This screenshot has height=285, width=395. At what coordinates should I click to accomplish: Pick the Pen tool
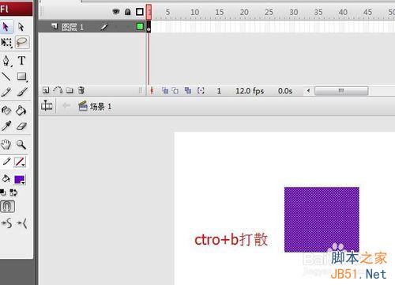[6, 61]
